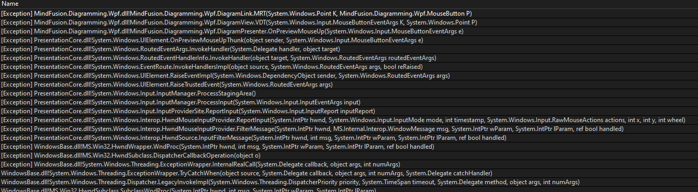
Task: Select UIElement.RaiseEventImpl frame
Action: (x=349, y=76)
